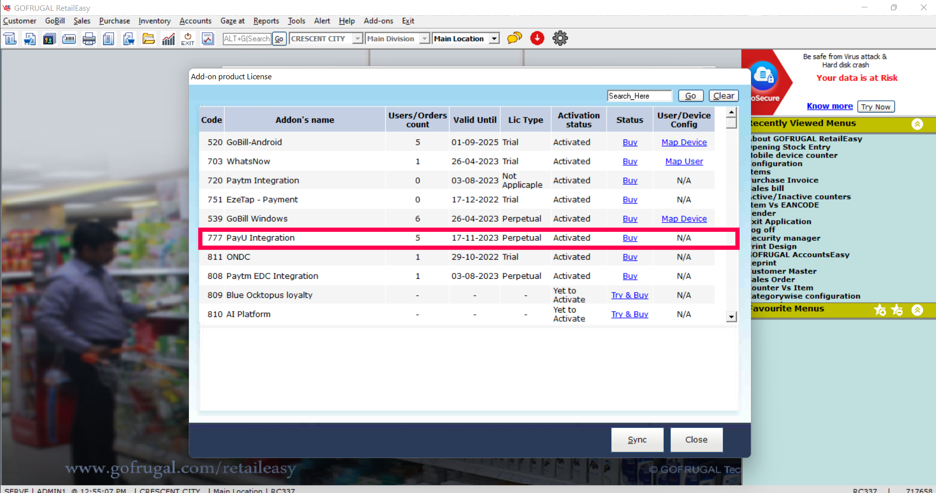The height and width of the screenshot is (493, 936).
Task: Click the purchase cart document icon
Action: pyautogui.click(x=129, y=39)
